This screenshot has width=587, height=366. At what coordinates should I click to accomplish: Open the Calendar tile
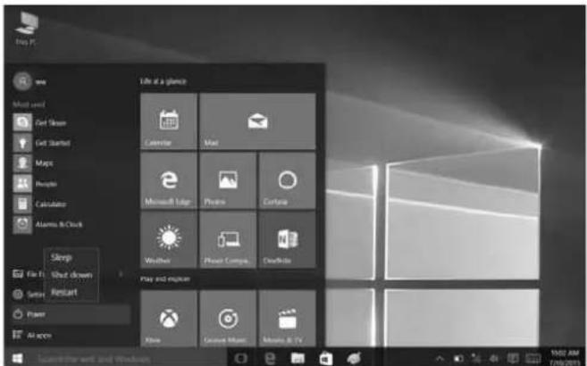pyautogui.click(x=169, y=121)
